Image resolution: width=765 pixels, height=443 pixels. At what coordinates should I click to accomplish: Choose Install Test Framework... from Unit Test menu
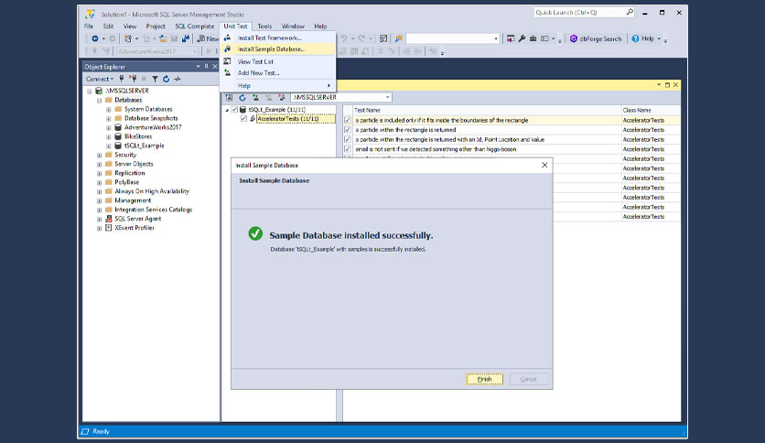(278, 38)
